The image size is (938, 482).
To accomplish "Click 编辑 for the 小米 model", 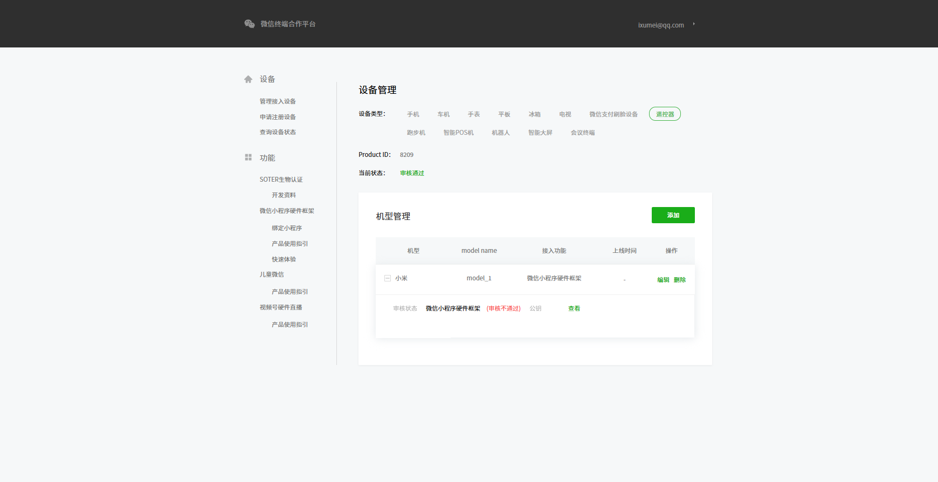I will (x=663, y=280).
